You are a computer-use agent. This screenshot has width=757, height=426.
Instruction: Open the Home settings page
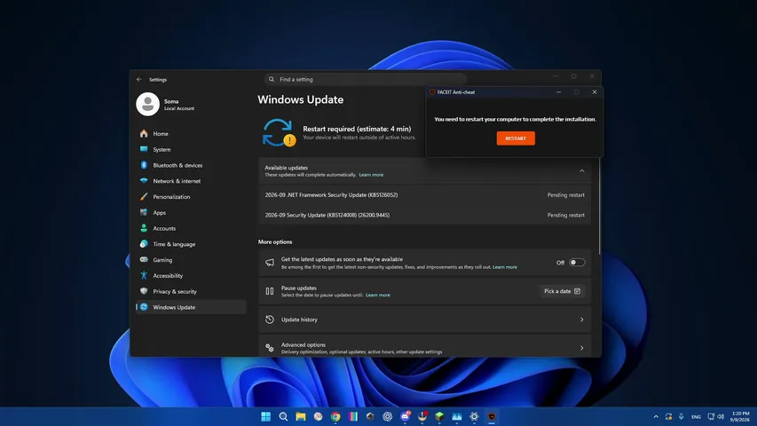(191, 134)
